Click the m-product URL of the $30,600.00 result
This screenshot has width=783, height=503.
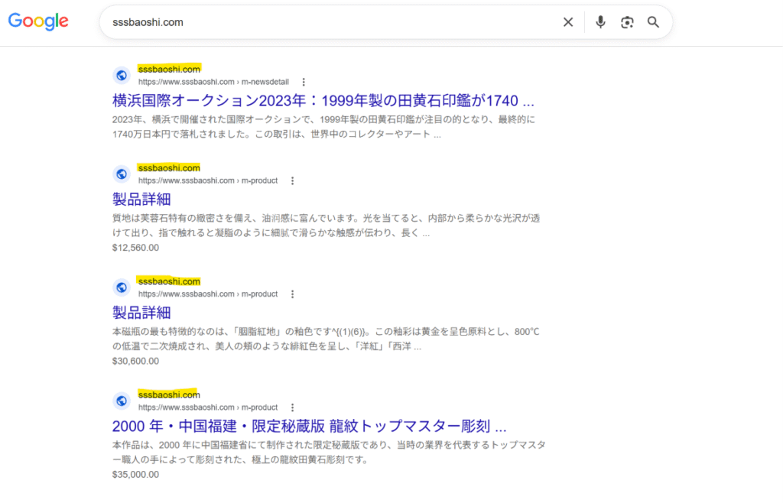[x=208, y=294]
